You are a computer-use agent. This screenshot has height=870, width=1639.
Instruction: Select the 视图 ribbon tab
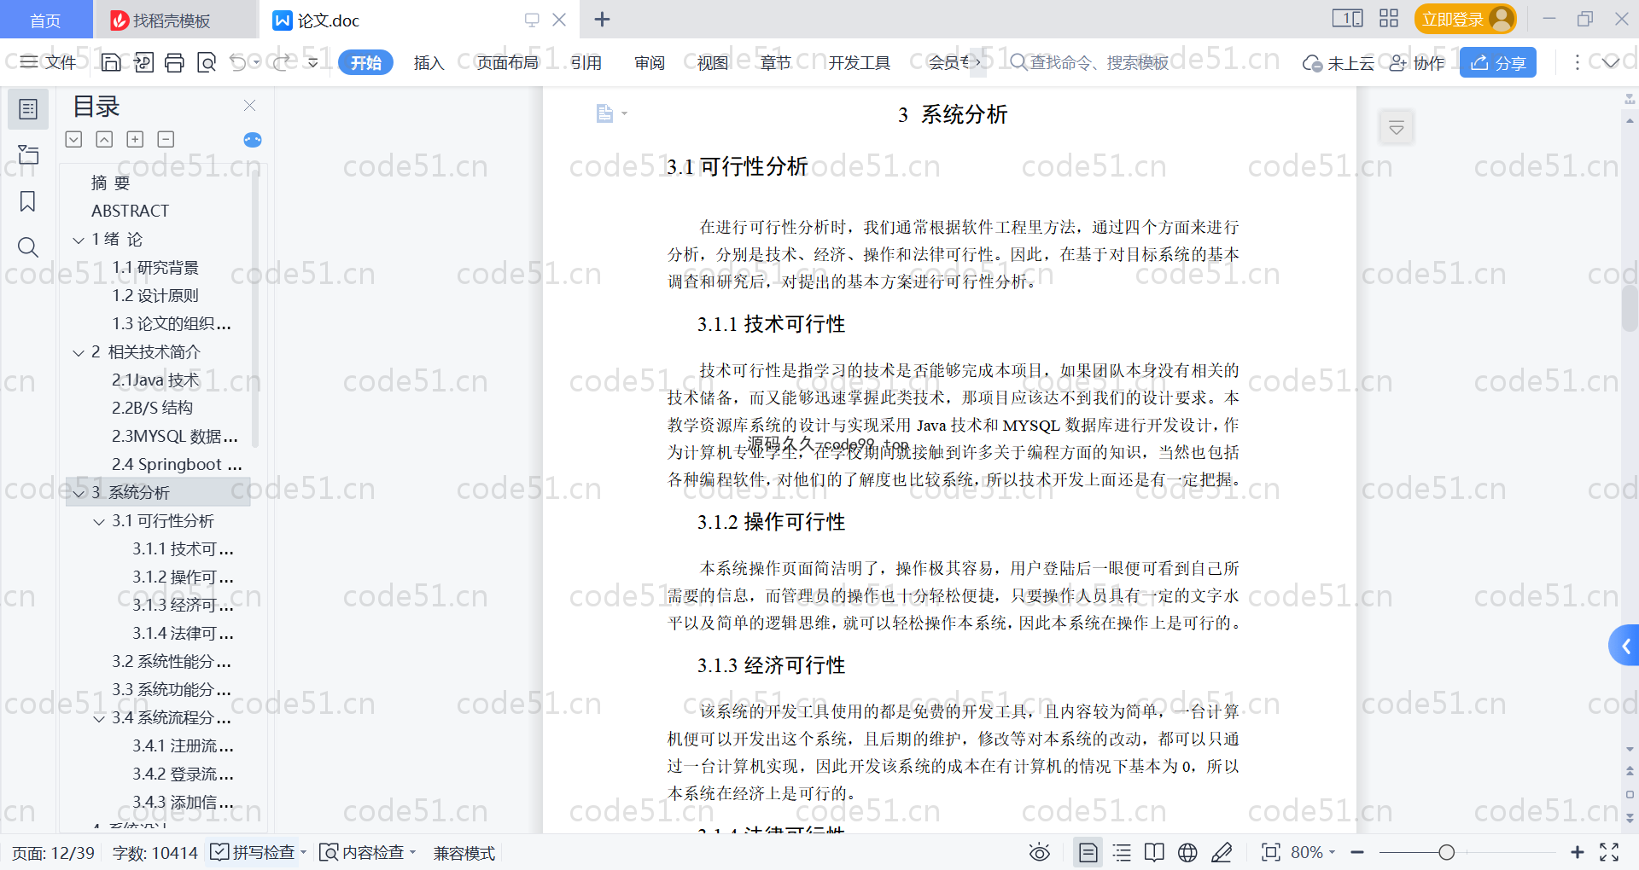click(x=713, y=62)
